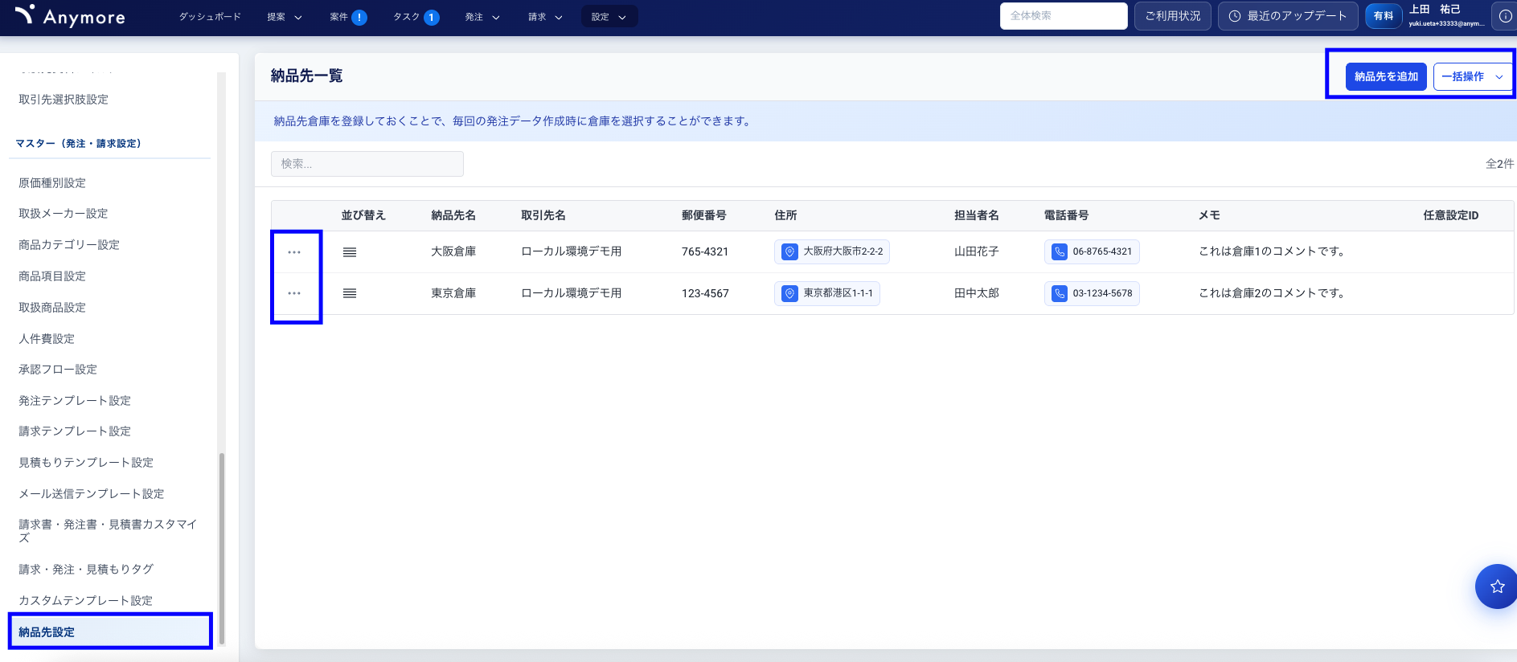The height and width of the screenshot is (662, 1517).
Task: Open user profile 上田 祐己
Action: [1445, 16]
